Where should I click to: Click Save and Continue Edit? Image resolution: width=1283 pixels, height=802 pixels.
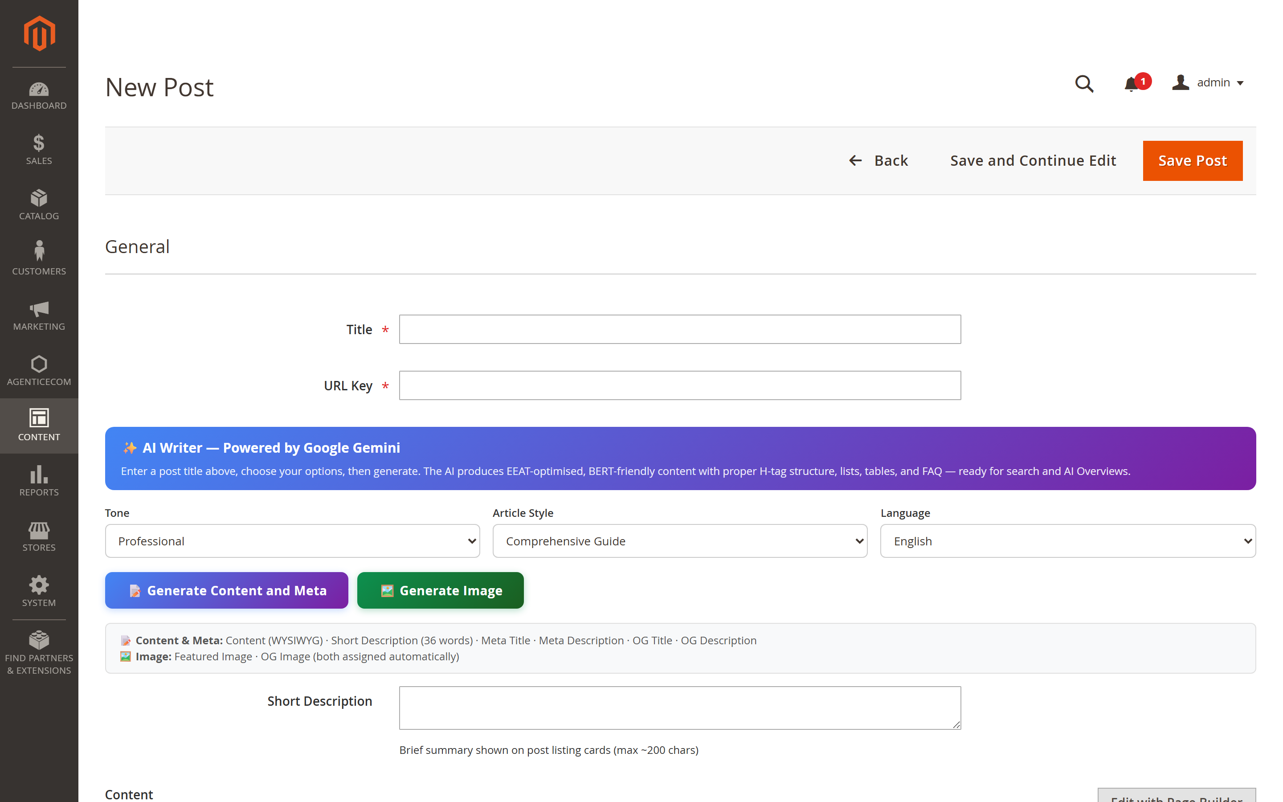click(1033, 160)
